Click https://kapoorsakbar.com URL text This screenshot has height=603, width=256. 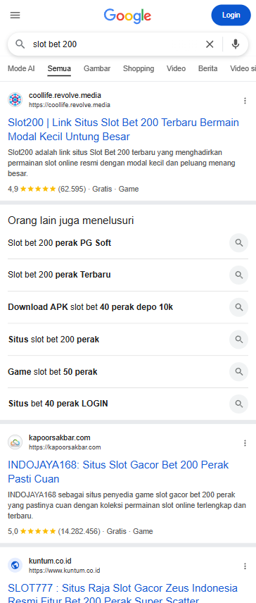(x=65, y=447)
